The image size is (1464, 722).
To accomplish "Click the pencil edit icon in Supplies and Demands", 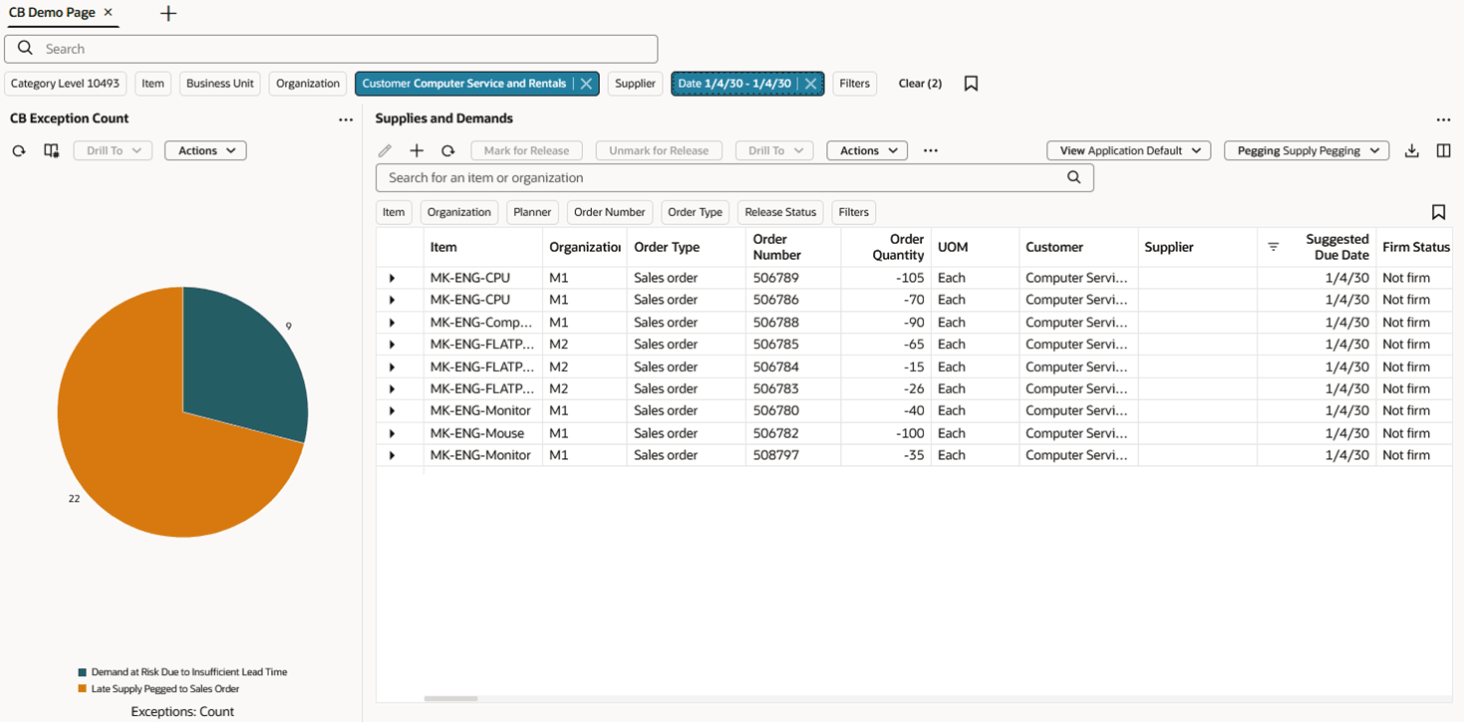I will click(385, 150).
